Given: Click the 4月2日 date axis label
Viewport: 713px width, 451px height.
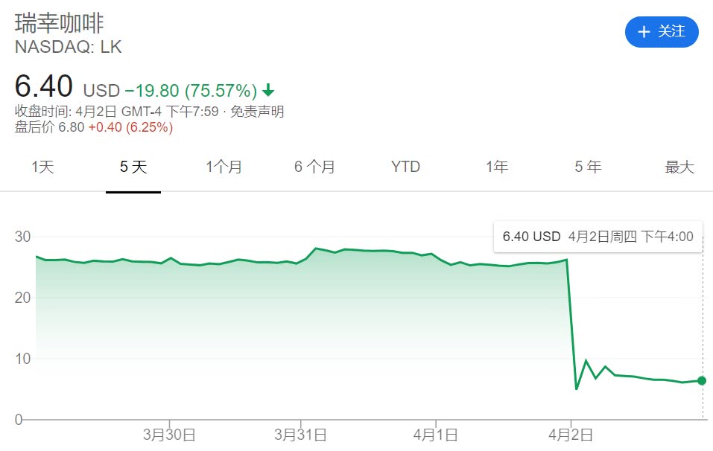Looking at the screenshot, I should click(x=571, y=435).
